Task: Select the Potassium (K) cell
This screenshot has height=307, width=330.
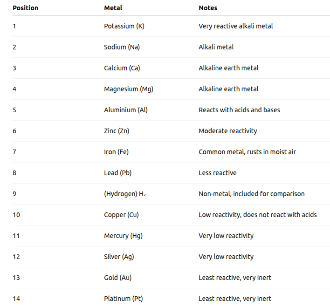Action: (124, 26)
